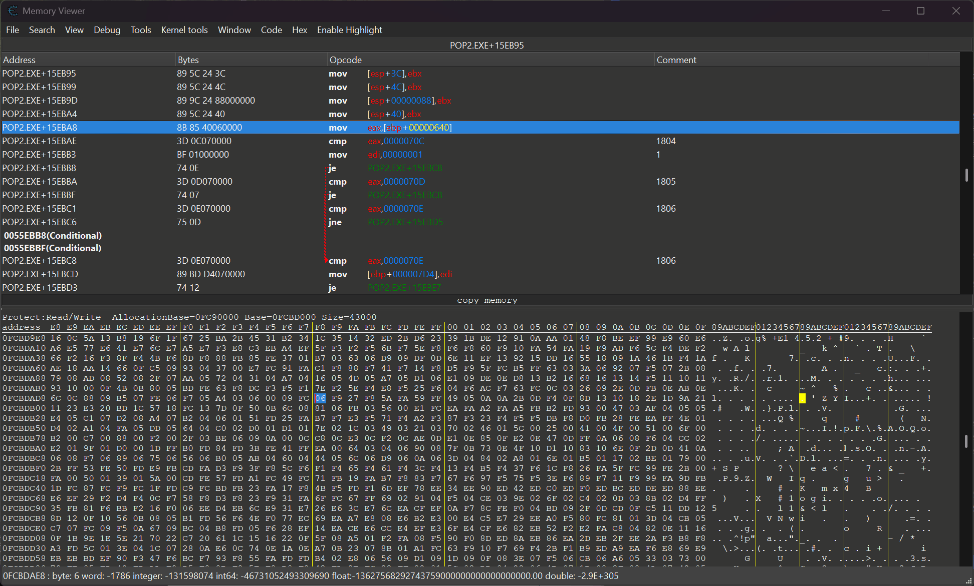Click the Enable Highlight menu item

click(350, 30)
